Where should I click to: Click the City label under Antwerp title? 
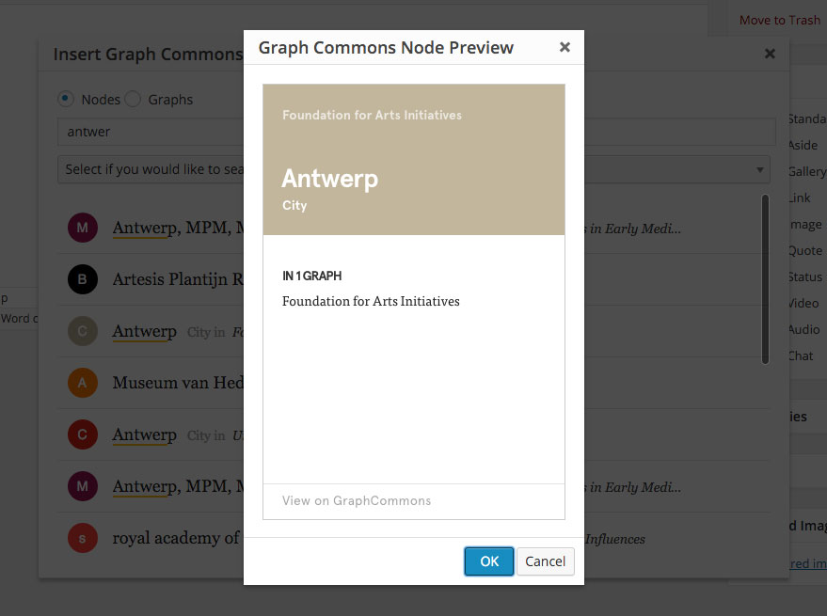294,205
